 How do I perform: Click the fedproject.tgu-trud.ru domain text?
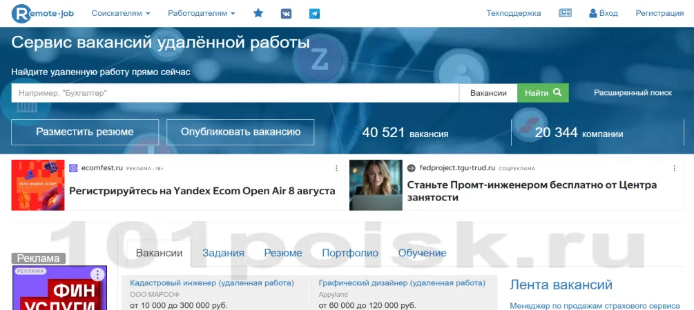(x=457, y=168)
